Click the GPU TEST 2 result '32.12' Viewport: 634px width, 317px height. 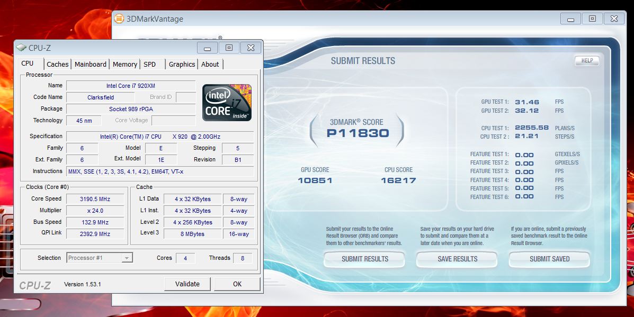pyautogui.click(x=527, y=111)
